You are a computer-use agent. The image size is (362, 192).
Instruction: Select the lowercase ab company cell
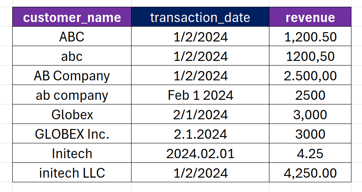click(x=72, y=95)
